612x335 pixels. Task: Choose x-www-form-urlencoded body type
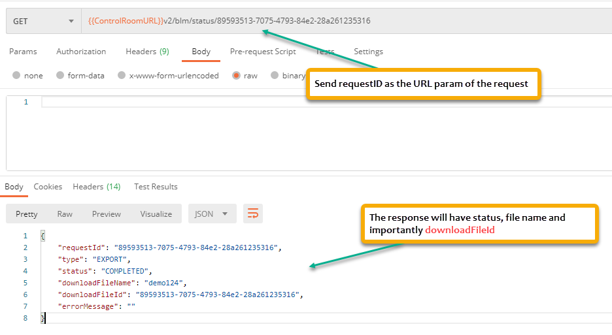point(122,75)
